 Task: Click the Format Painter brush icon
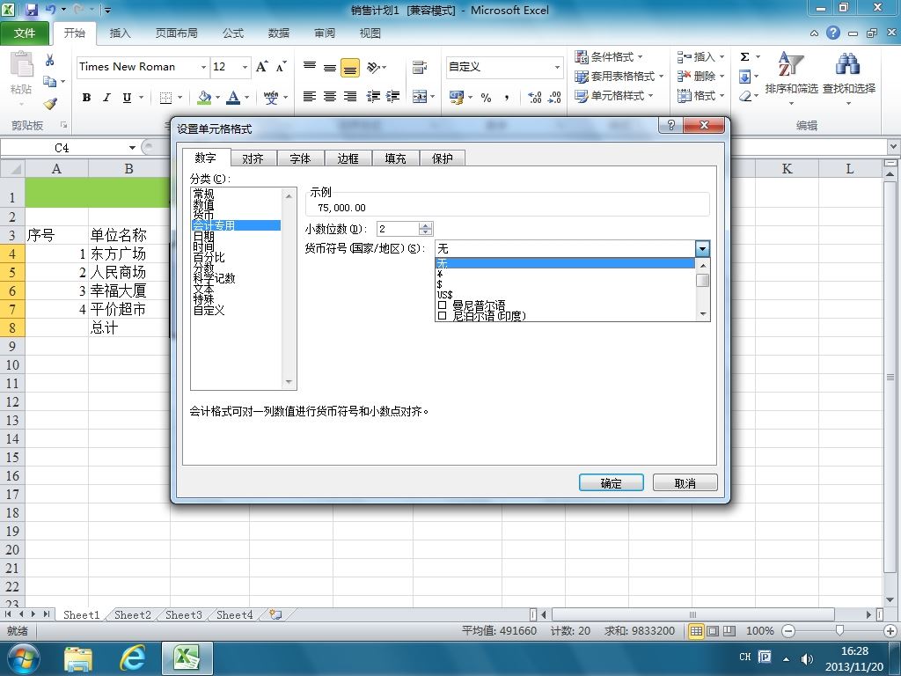[50, 104]
